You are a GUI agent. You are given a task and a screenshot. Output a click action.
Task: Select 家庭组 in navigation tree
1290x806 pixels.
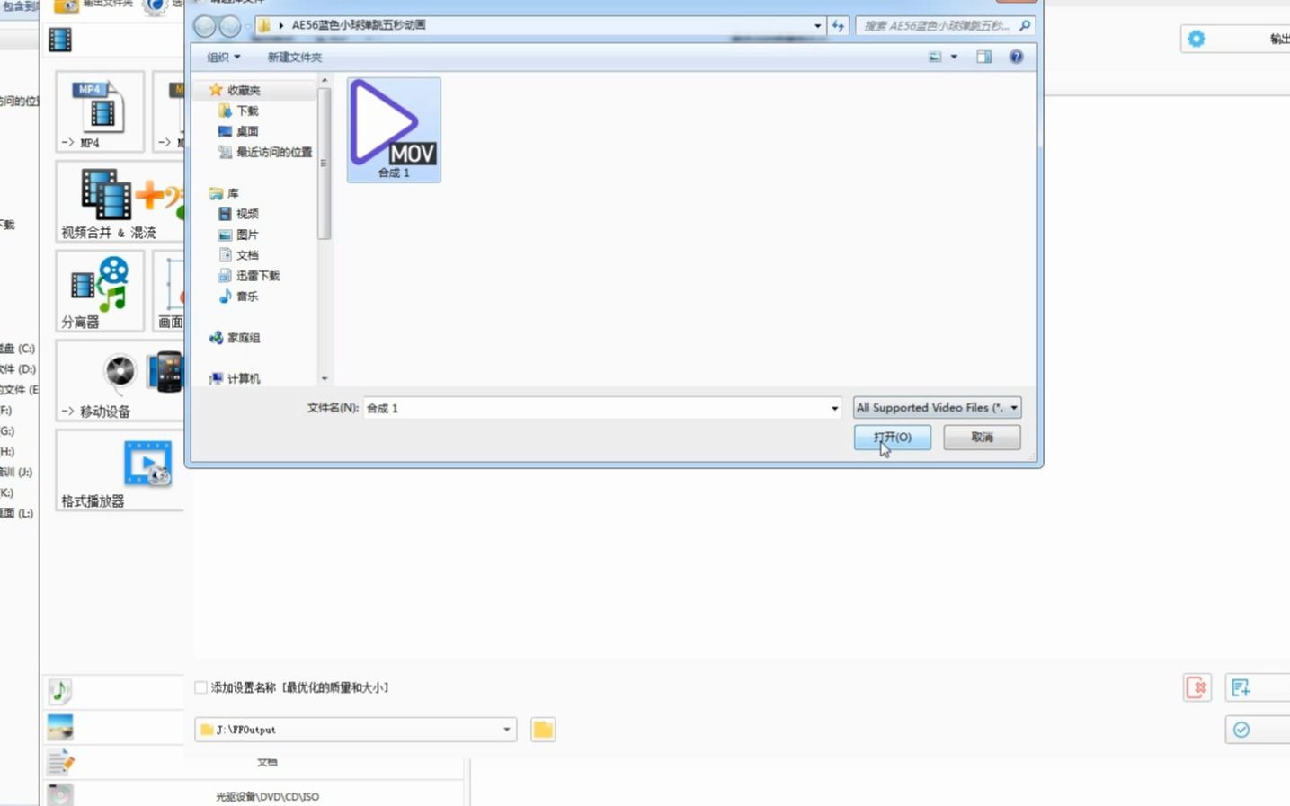pyautogui.click(x=235, y=338)
